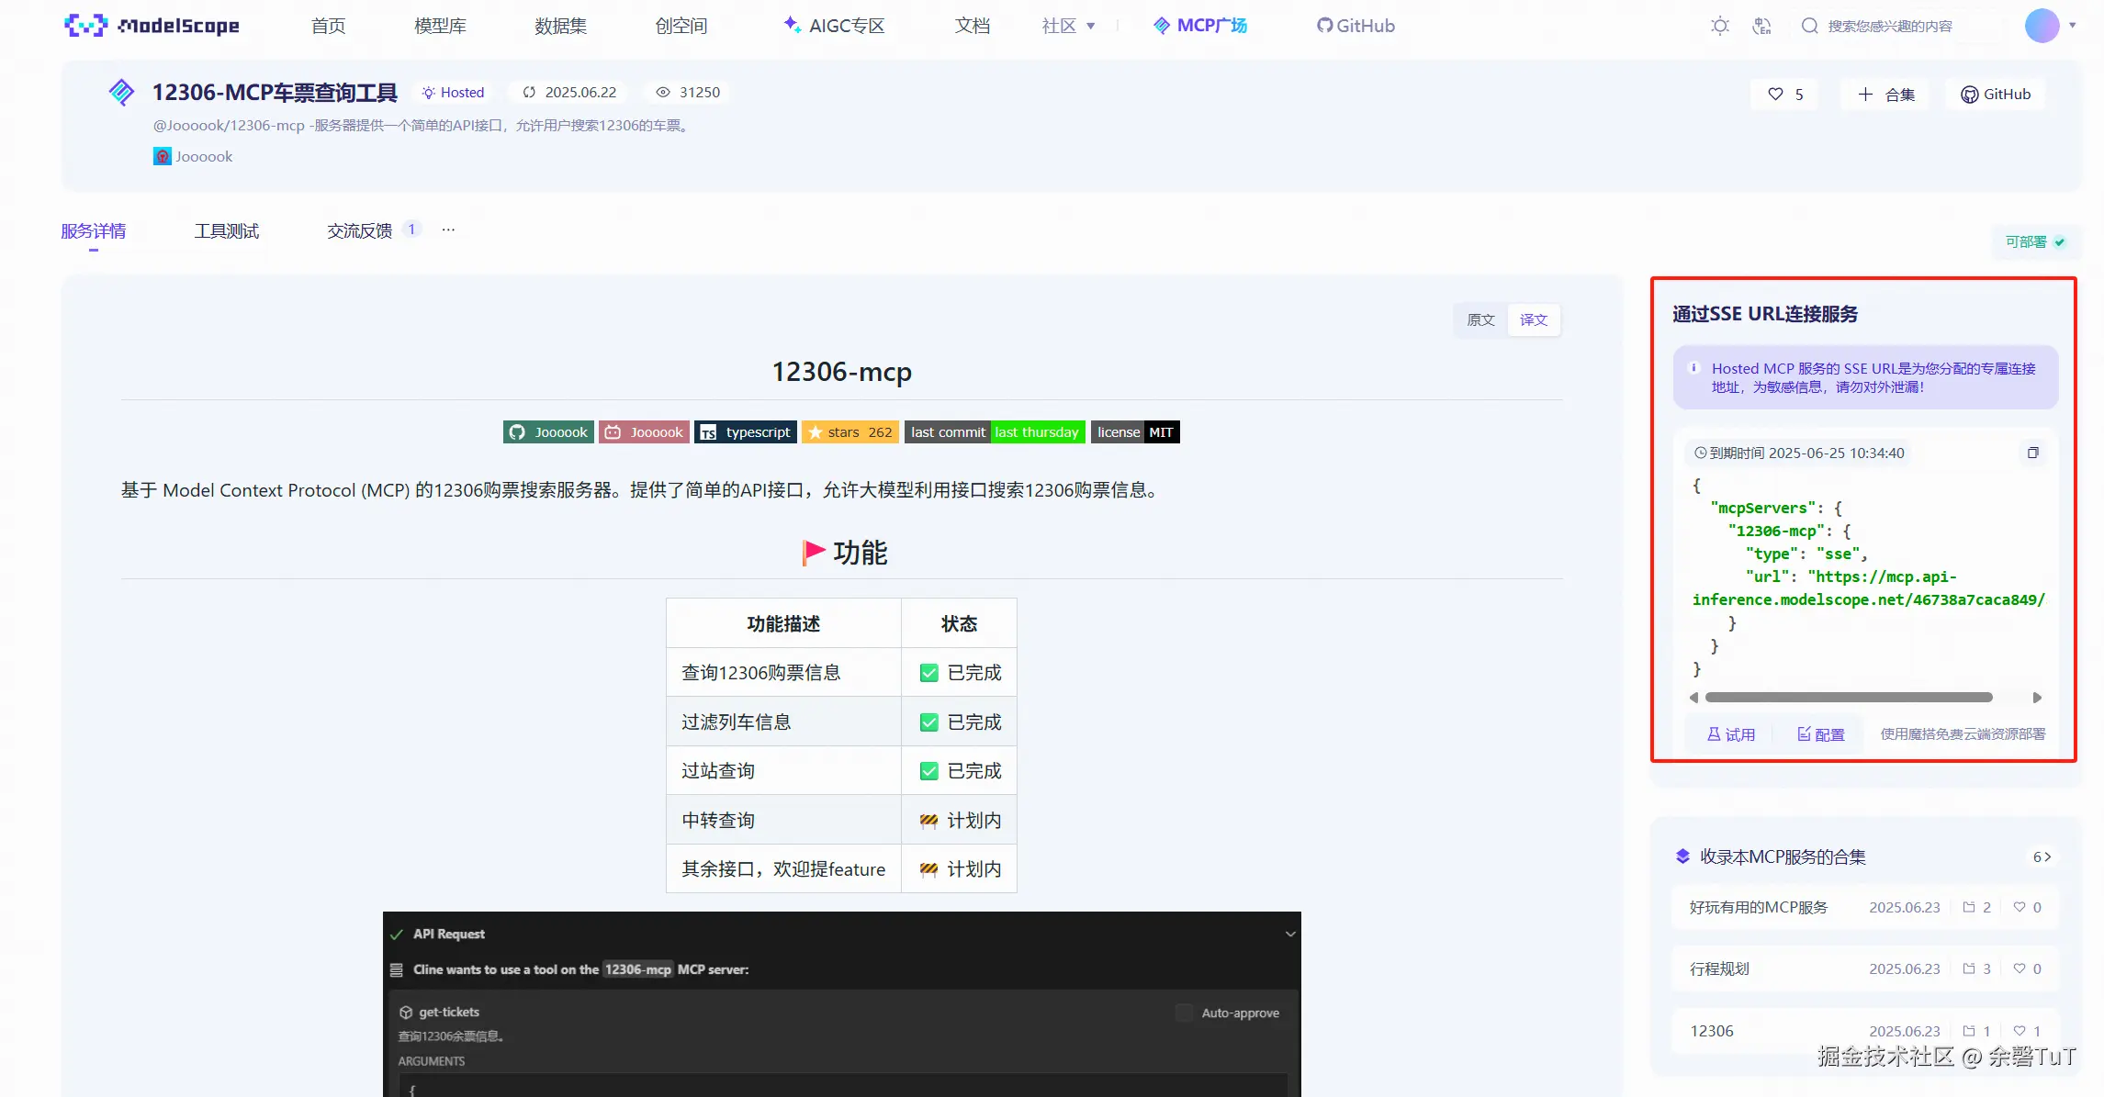Click the bilibili Jooook badge

click(x=644, y=432)
